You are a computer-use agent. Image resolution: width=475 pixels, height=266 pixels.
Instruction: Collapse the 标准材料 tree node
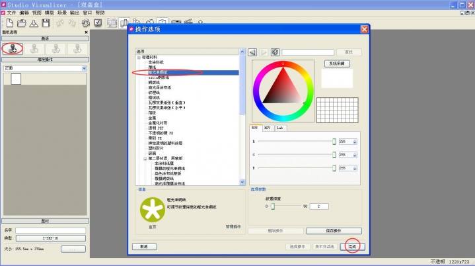tap(139, 58)
